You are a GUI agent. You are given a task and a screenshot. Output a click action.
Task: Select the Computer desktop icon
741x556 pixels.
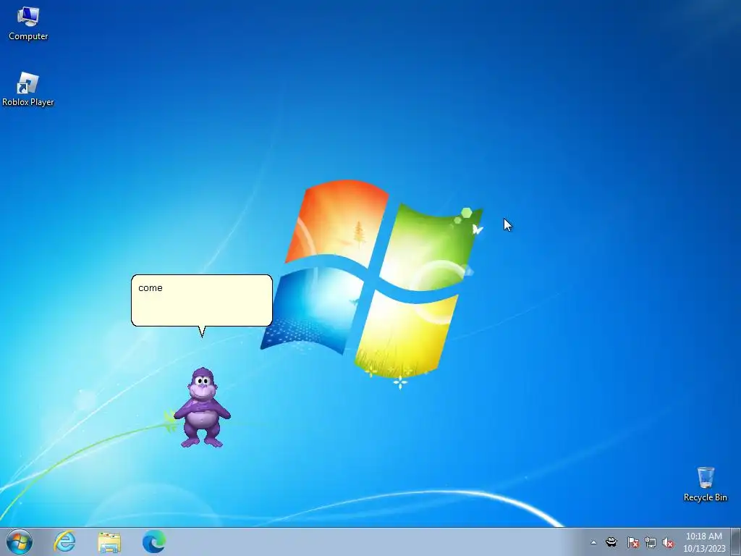28,24
